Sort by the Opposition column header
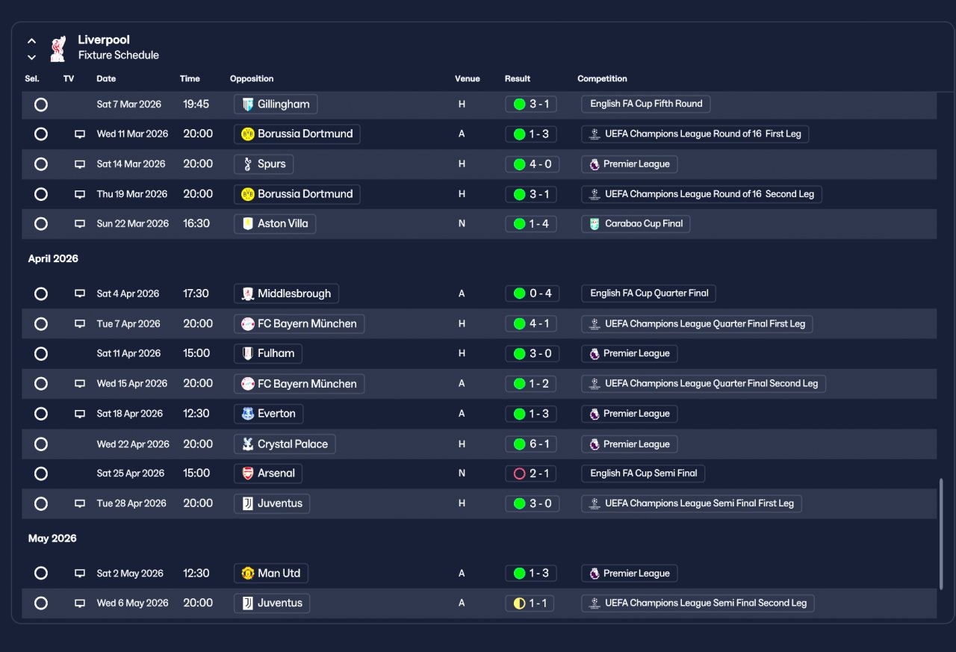956x652 pixels. click(x=252, y=78)
